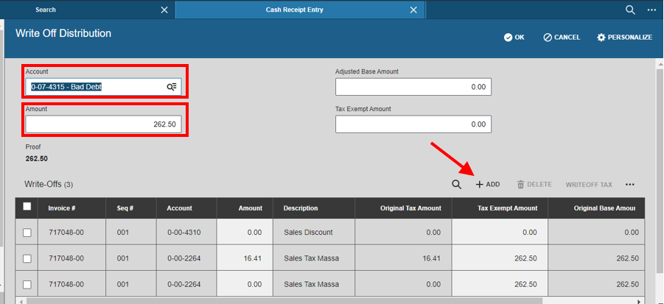Screen dimensions: 664x304
Task: Toggle the select-all header checkbox
Action: (27, 207)
